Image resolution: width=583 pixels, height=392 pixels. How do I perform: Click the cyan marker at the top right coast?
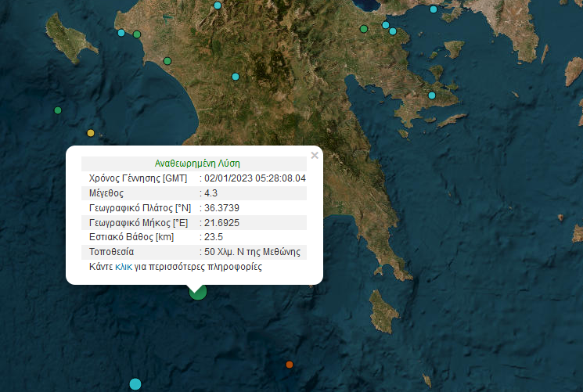tap(434, 9)
